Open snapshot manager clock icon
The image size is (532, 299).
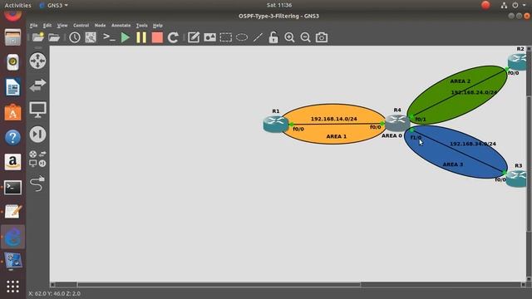[x=75, y=37]
